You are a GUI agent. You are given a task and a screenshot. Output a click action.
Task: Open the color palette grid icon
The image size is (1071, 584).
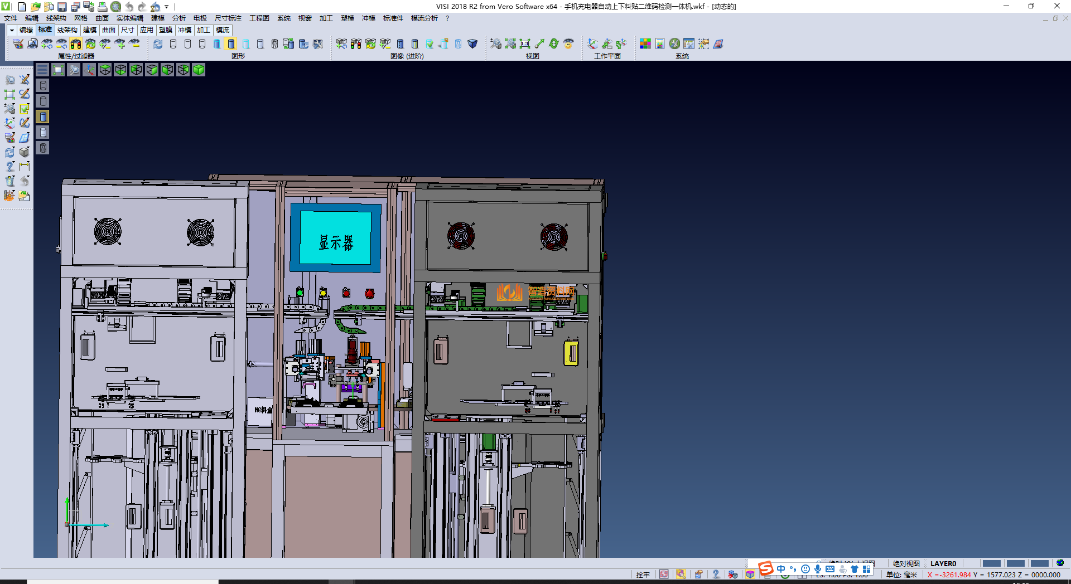coord(645,44)
